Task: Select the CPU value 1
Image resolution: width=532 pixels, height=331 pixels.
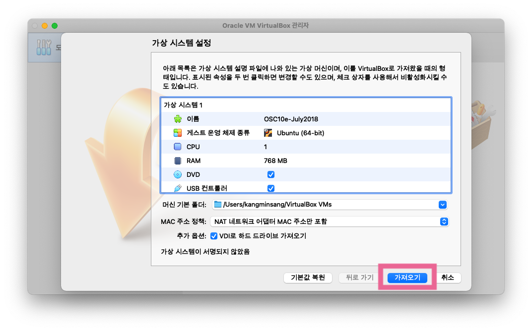Action: click(266, 147)
